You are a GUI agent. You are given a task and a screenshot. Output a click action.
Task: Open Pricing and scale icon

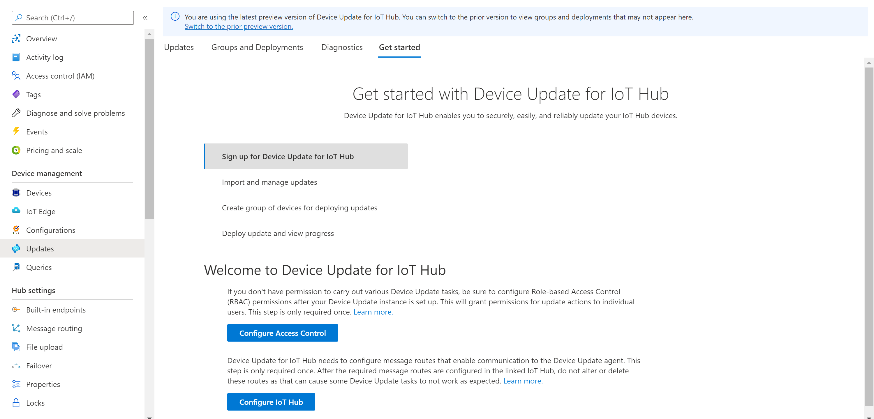[16, 150]
